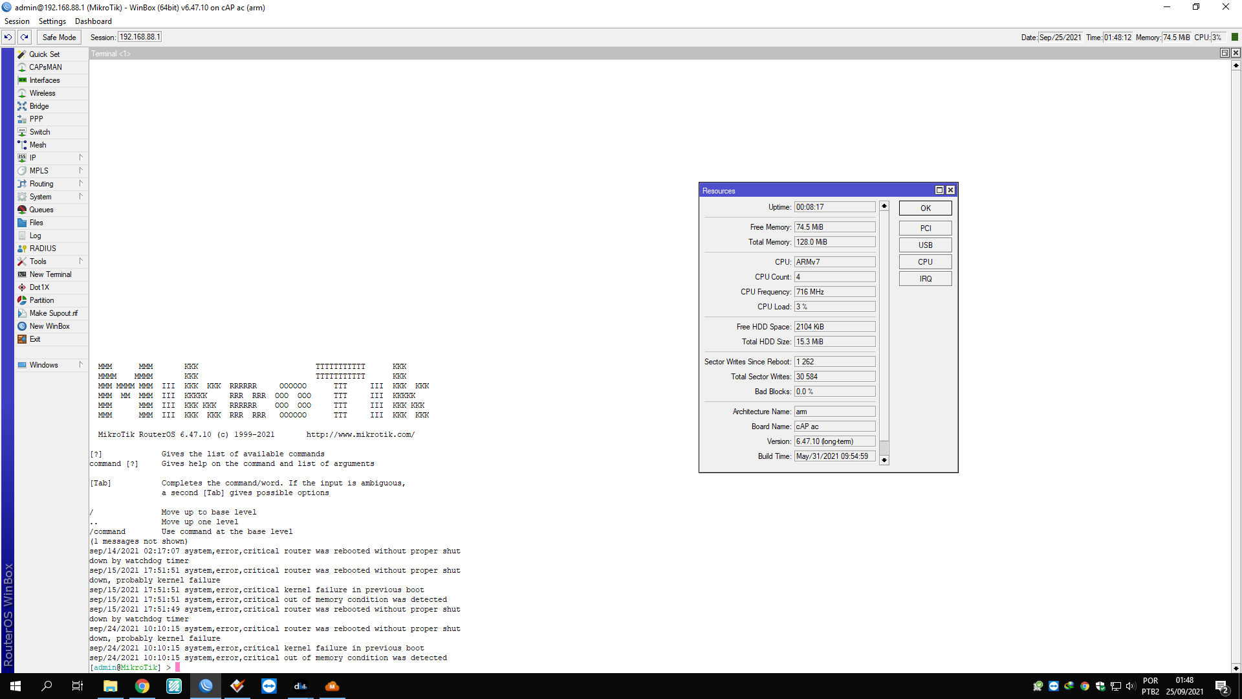Open the Settings menu
Viewport: 1242px width, 699px height.
[52, 21]
